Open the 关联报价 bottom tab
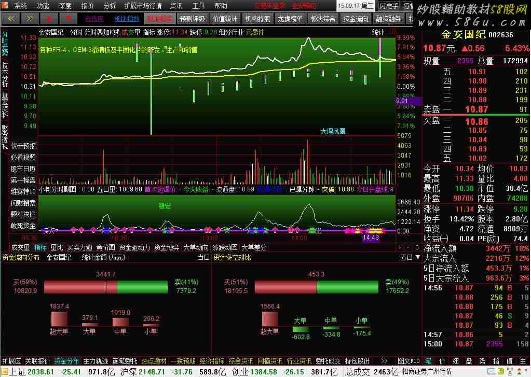Screen dimensions: 531x377 [x=37, y=361]
